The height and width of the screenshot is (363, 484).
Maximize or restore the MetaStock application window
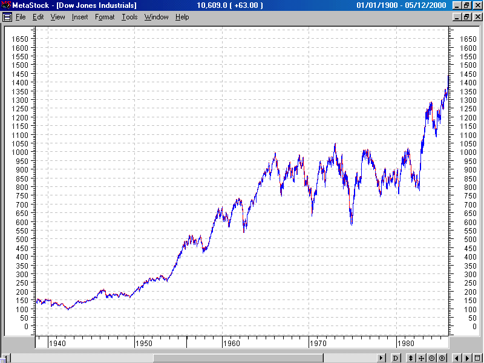466,5
